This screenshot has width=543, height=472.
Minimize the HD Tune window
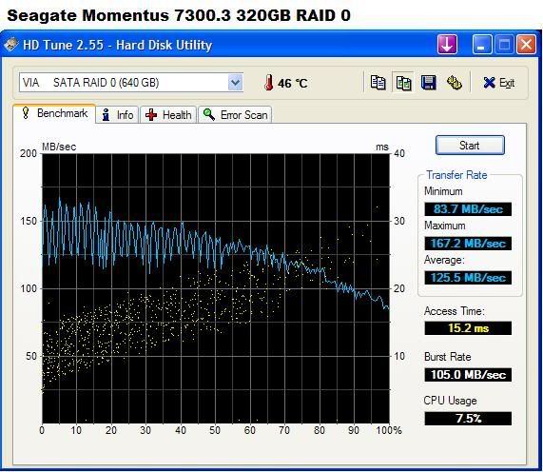coord(482,45)
